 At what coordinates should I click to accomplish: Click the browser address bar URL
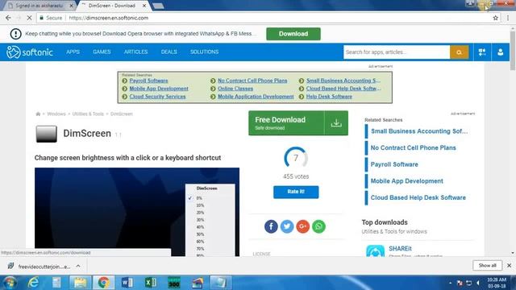[x=109, y=18]
